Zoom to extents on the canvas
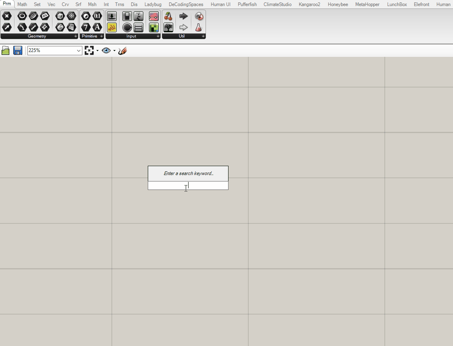This screenshot has height=346, width=453. 89,51
